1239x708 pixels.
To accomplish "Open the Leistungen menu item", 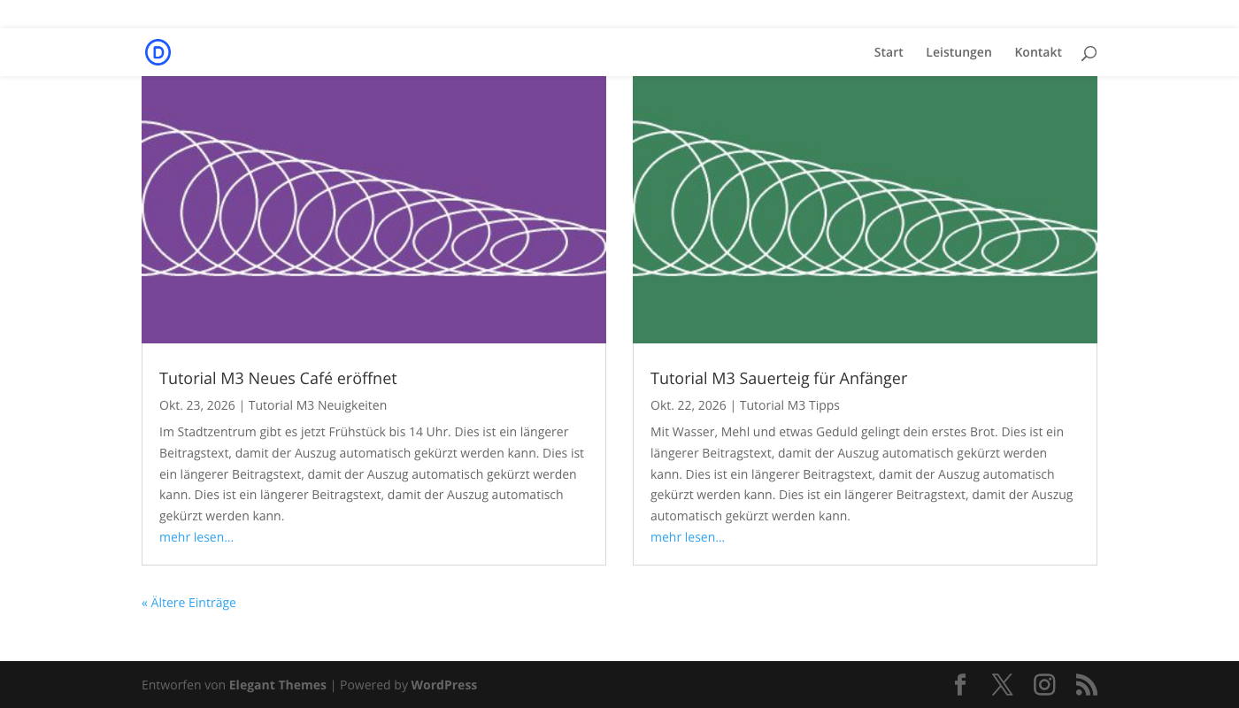I will (x=958, y=52).
